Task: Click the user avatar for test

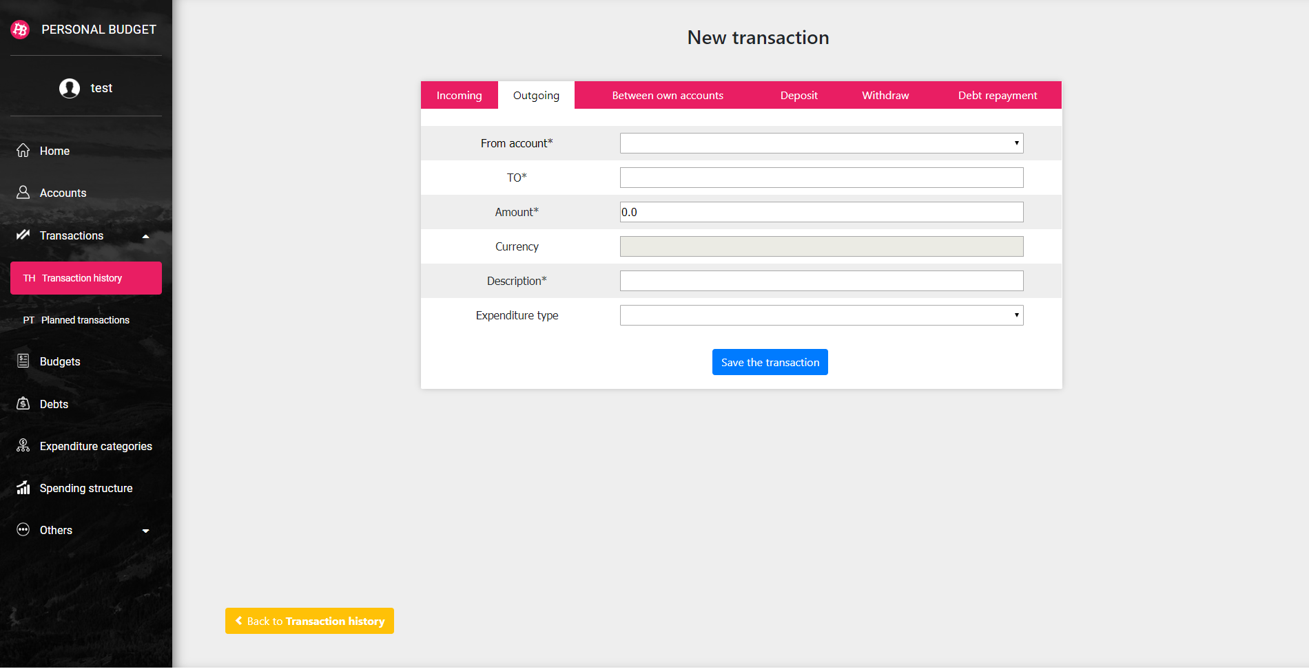Action: tap(69, 88)
